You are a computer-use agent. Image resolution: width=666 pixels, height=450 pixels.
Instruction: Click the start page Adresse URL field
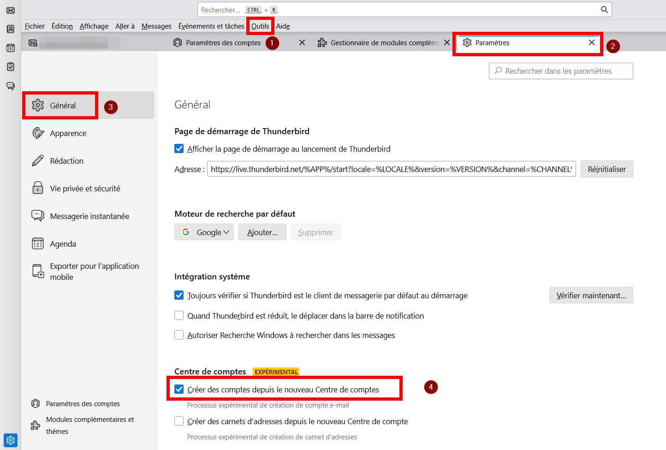coord(391,169)
